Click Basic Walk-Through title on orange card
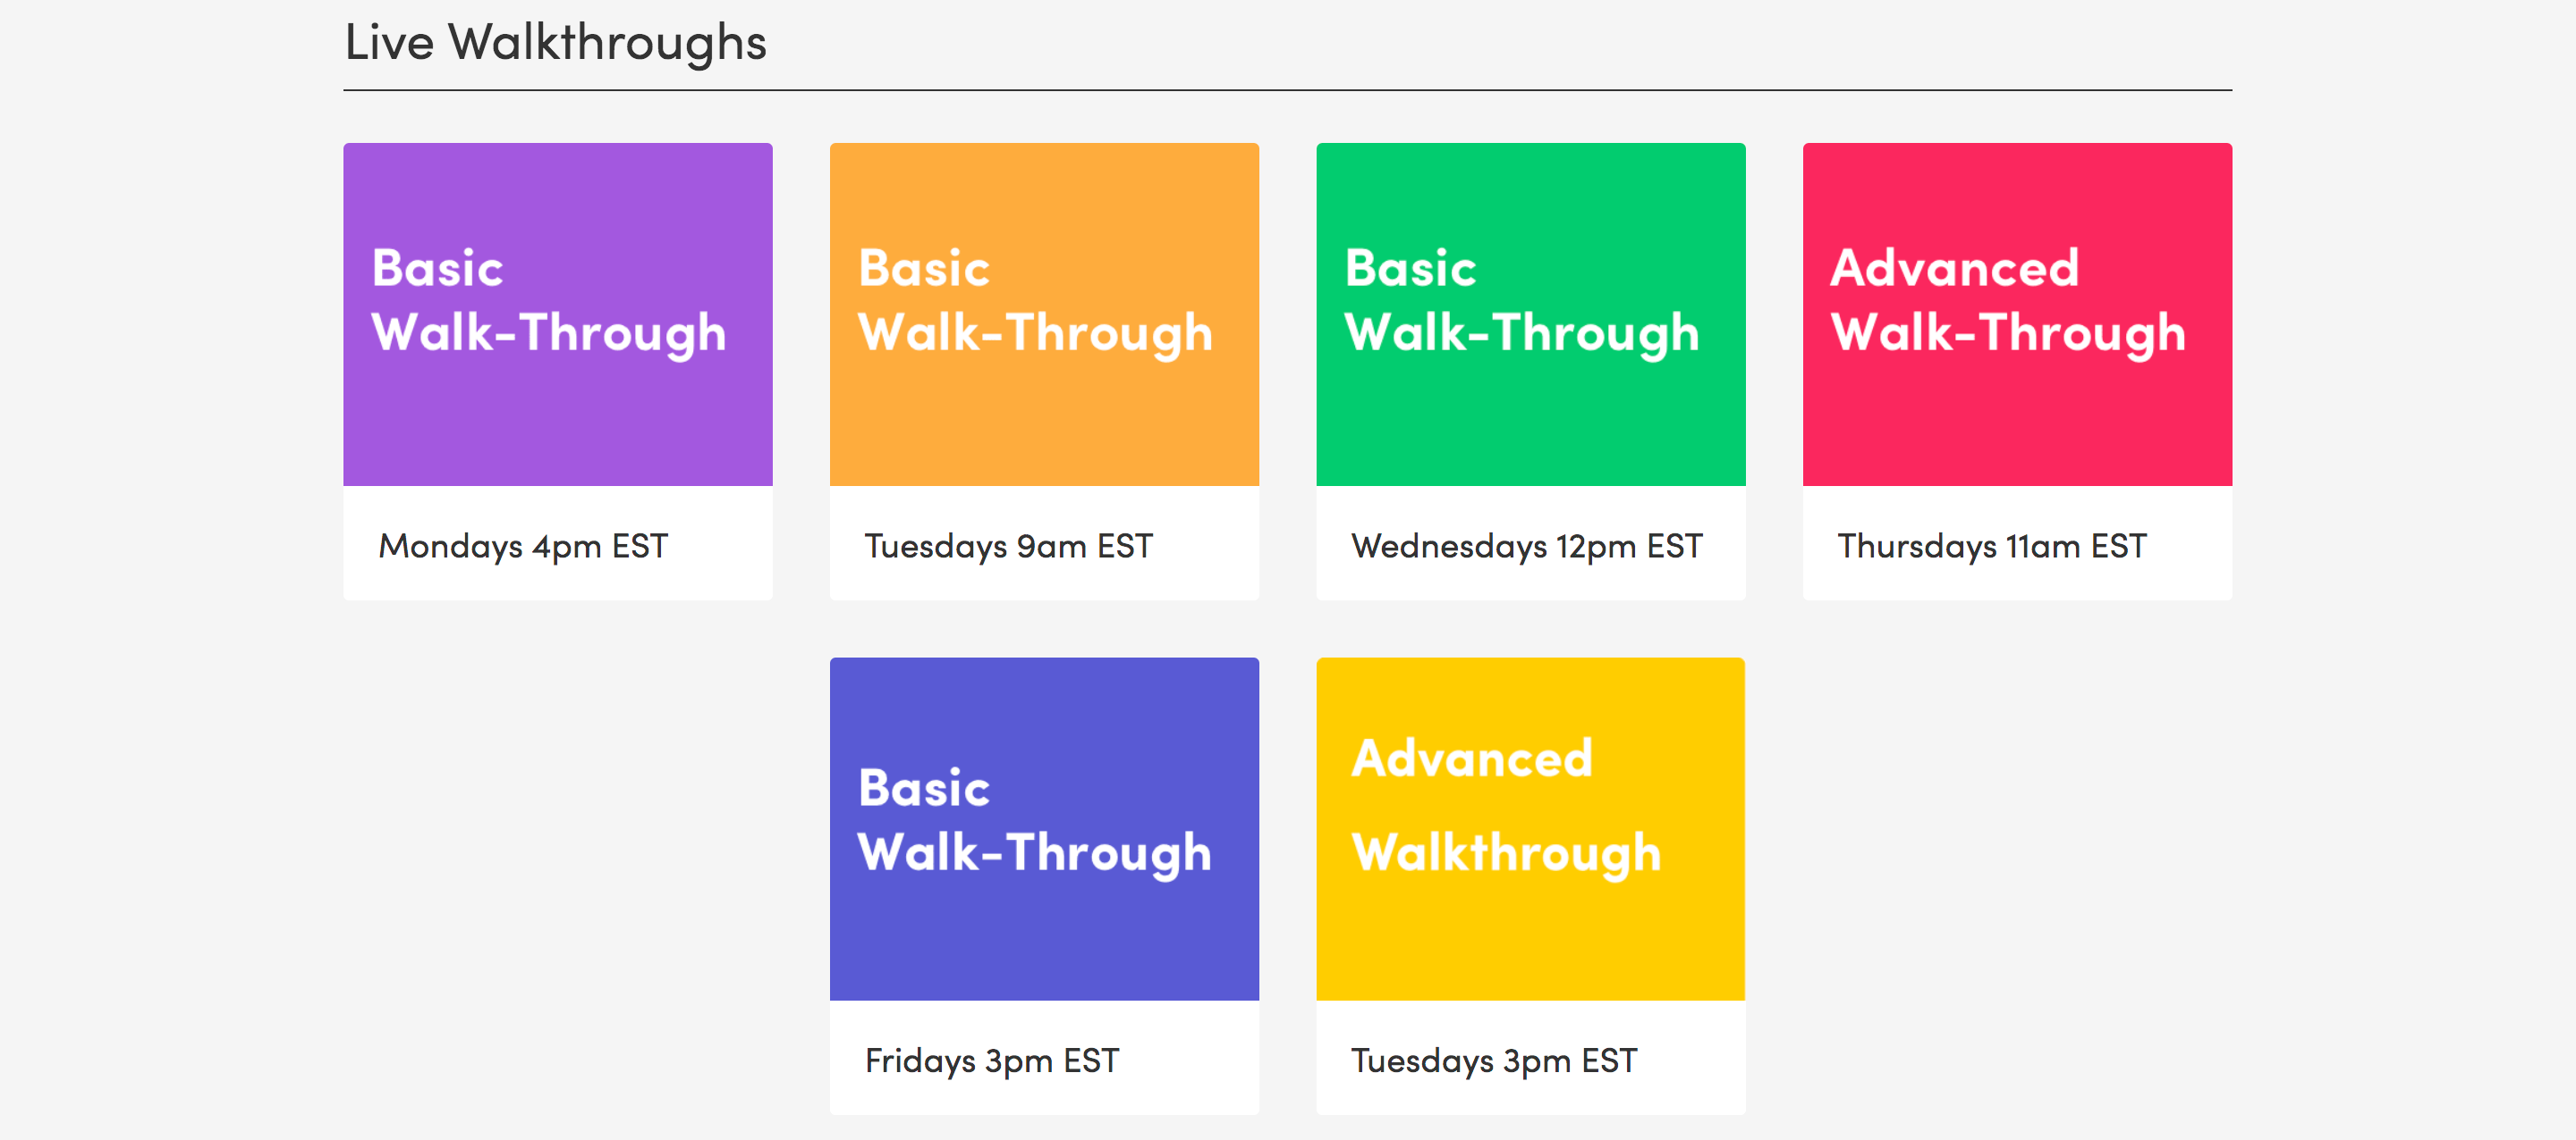This screenshot has height=1140, width=2576. (x=1035, y=302)
